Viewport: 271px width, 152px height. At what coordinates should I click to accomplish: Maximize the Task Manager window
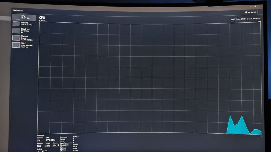255,6
